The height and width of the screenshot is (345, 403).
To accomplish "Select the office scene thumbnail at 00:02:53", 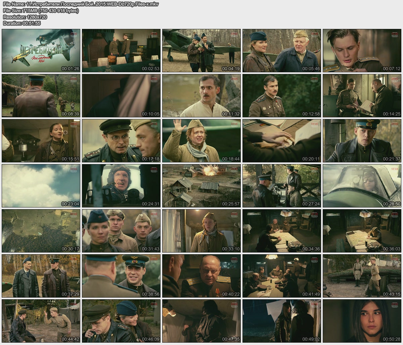I will [121, 50].
